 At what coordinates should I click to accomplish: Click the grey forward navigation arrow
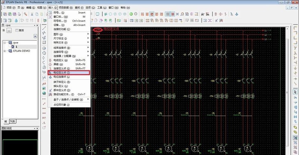(x=136, y=14)
